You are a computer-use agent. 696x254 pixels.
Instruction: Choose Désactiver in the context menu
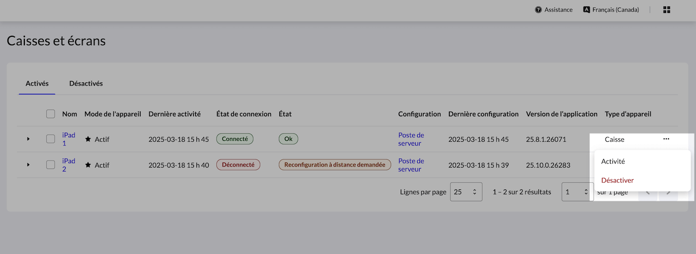[617, 180]
